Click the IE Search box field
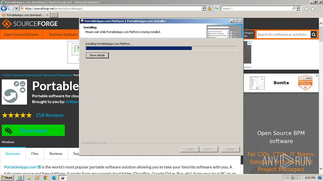The width and height of the screenshot is (323, 181). point(256,8)
